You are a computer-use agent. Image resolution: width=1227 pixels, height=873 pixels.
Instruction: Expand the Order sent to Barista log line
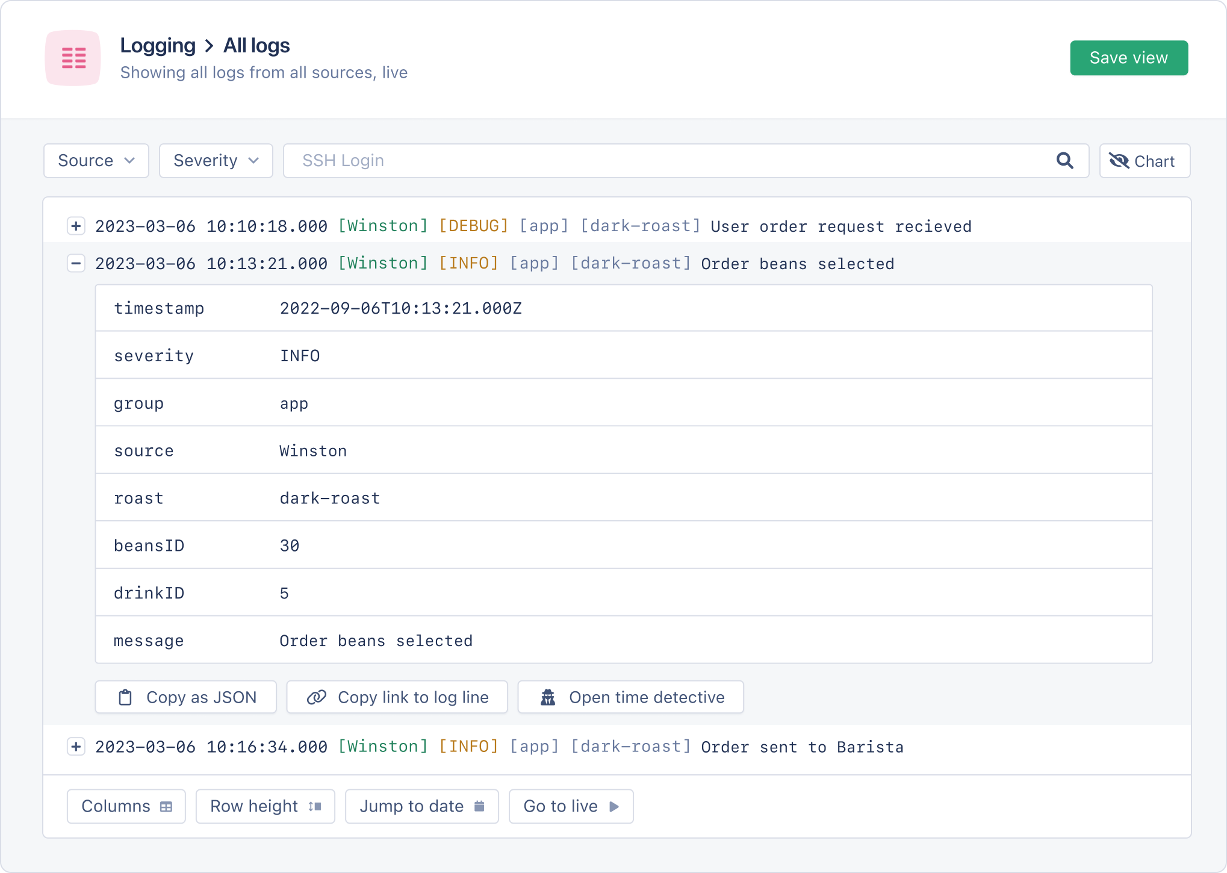pyautogui.click(x=76, y=747)
